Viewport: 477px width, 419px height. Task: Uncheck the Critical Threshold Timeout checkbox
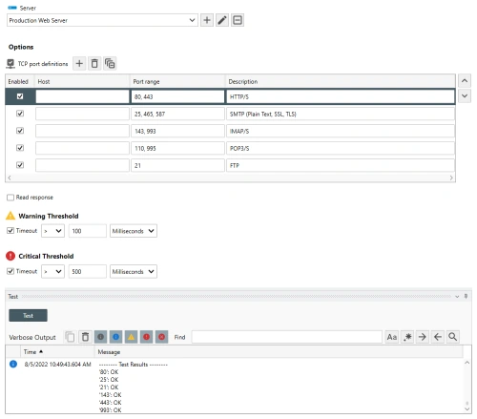(x=10, y=271)
